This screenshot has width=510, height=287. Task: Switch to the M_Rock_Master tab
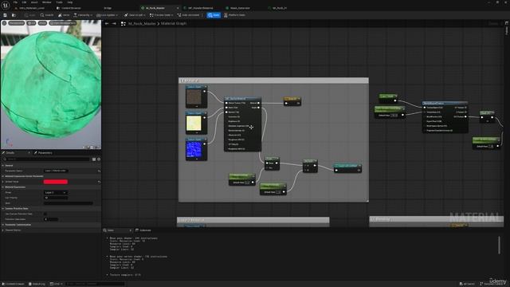155,8
